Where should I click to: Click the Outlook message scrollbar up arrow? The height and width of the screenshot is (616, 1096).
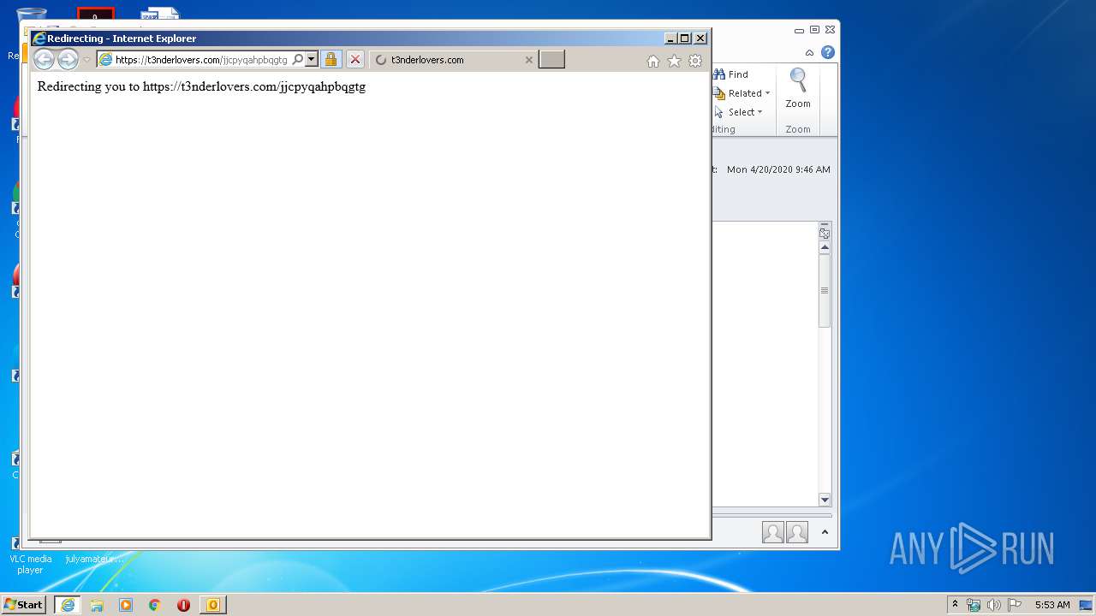(x=825, y=247)
